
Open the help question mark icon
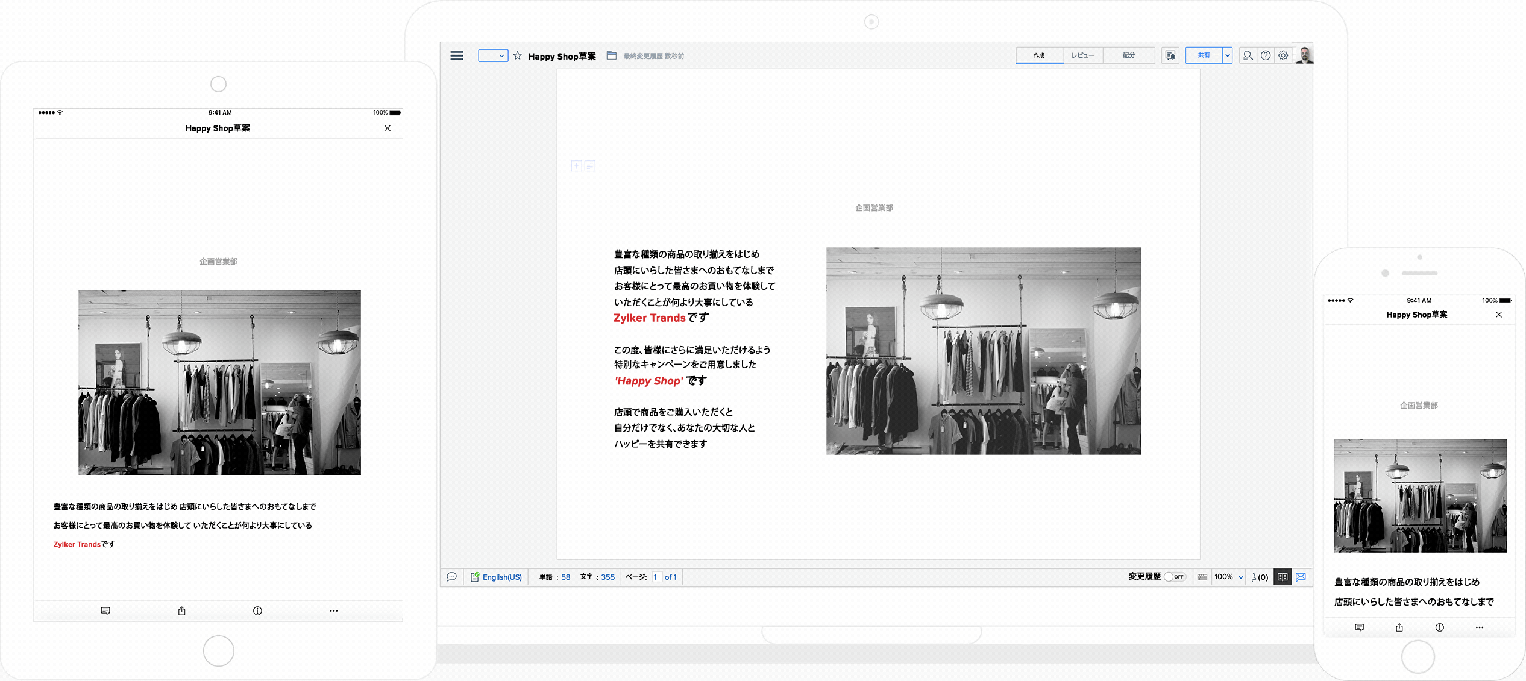coord(1266,55)
